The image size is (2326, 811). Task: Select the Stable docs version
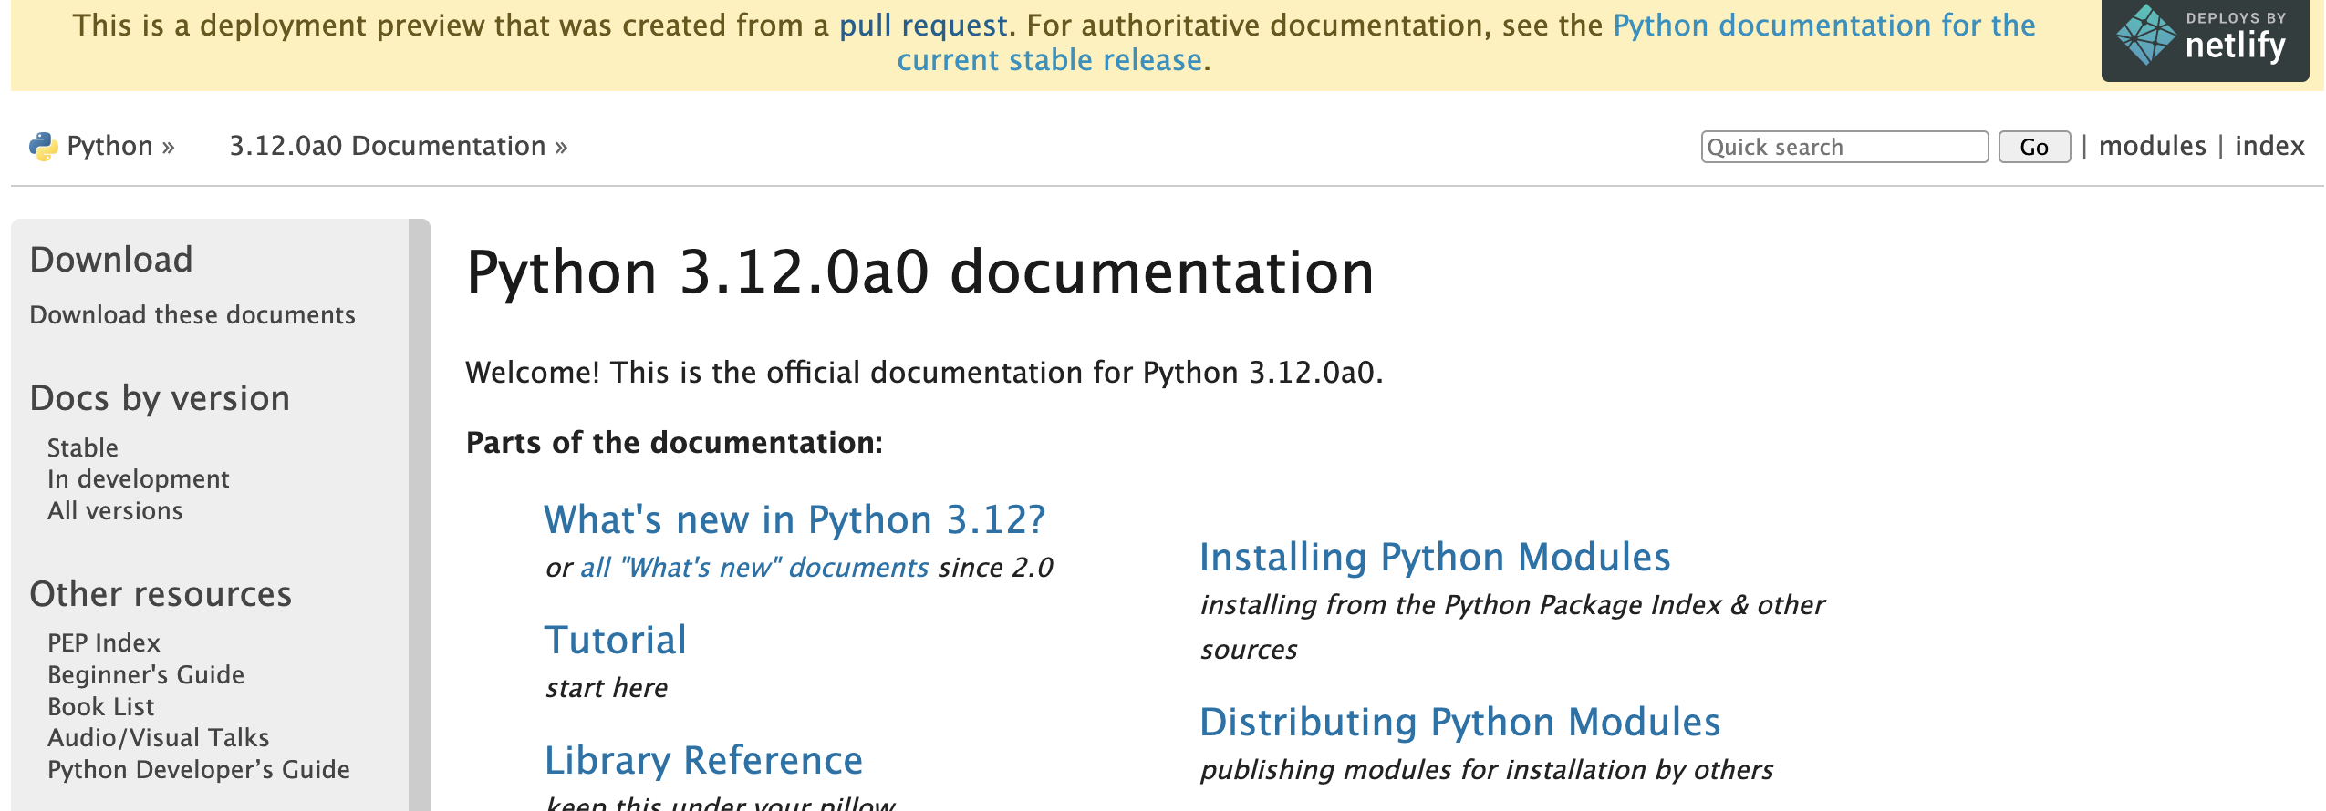(83, 448)
